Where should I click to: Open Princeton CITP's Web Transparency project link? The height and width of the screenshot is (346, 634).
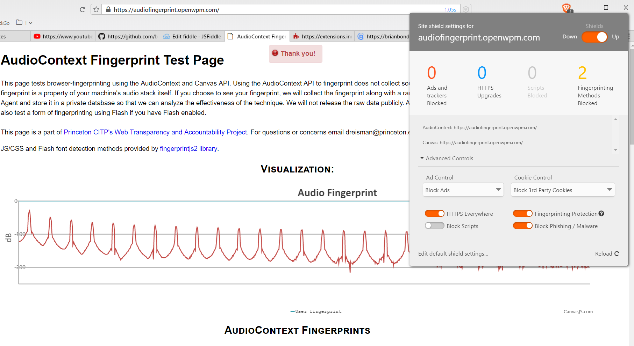coord(155,132)
